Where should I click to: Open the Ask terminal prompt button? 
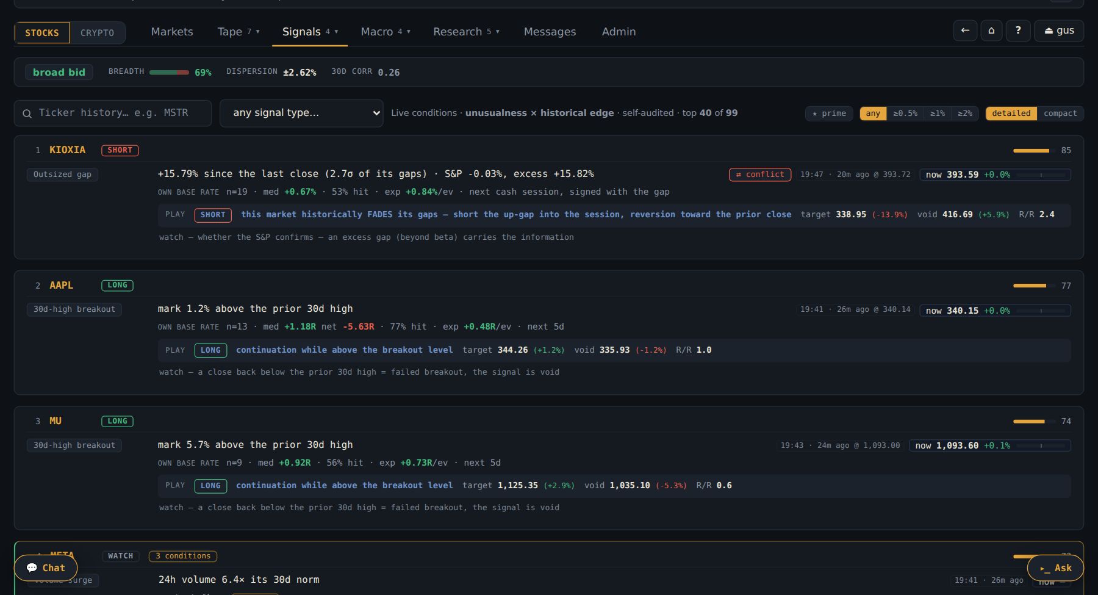pos(1055,568)
